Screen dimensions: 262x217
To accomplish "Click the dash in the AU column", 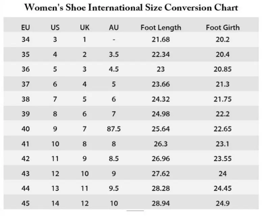I will coord(114,40).
